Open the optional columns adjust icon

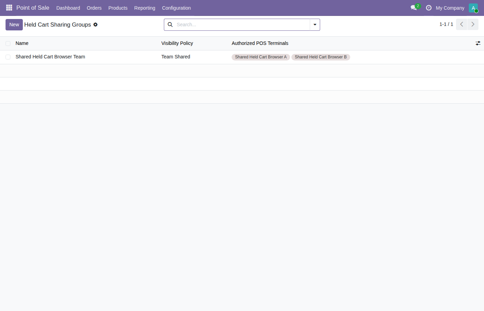click(478, 43)
